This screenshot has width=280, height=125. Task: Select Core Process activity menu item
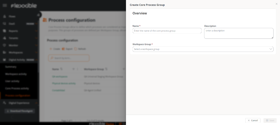[x=17, y=88]
